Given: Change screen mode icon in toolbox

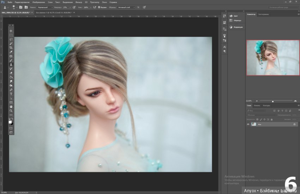Looking at the screenshot, I should [11, 133].
